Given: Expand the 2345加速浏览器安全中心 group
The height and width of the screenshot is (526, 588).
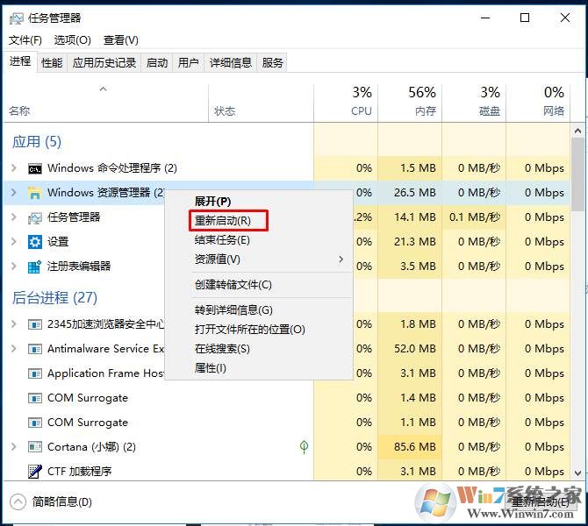Looking at the screenshot, I should 14,324.
